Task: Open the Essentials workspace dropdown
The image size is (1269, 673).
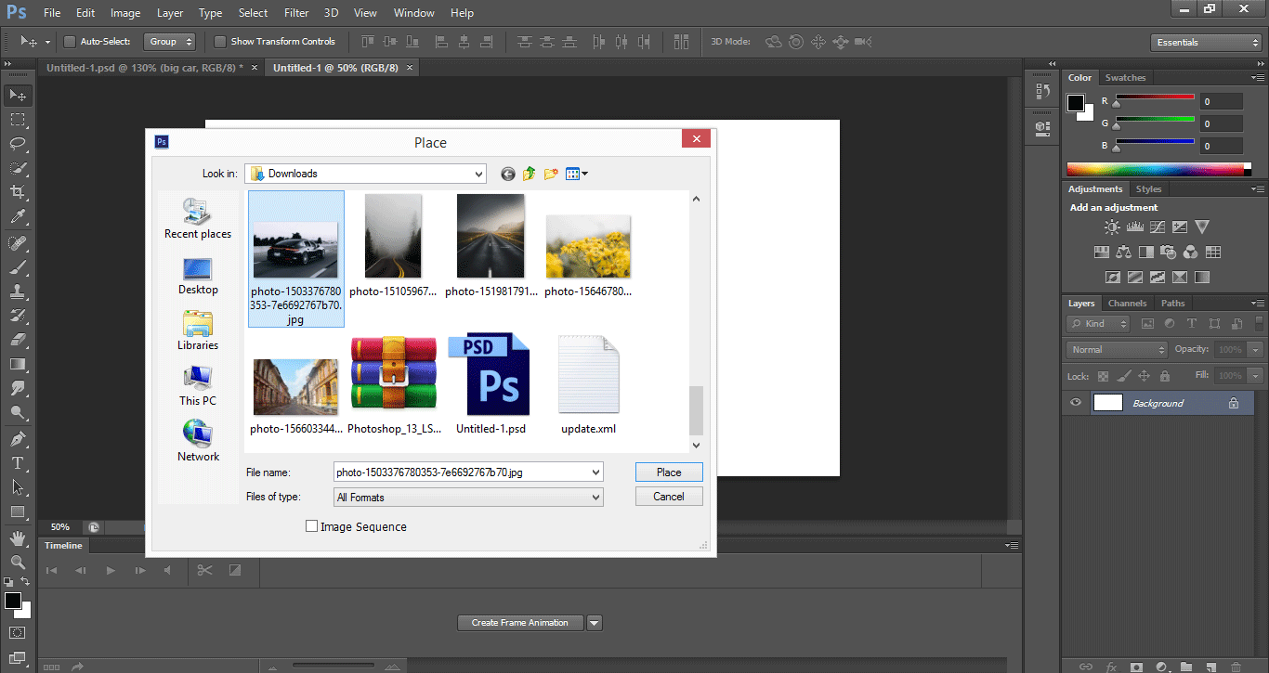Action: [x=1204, y=43]
